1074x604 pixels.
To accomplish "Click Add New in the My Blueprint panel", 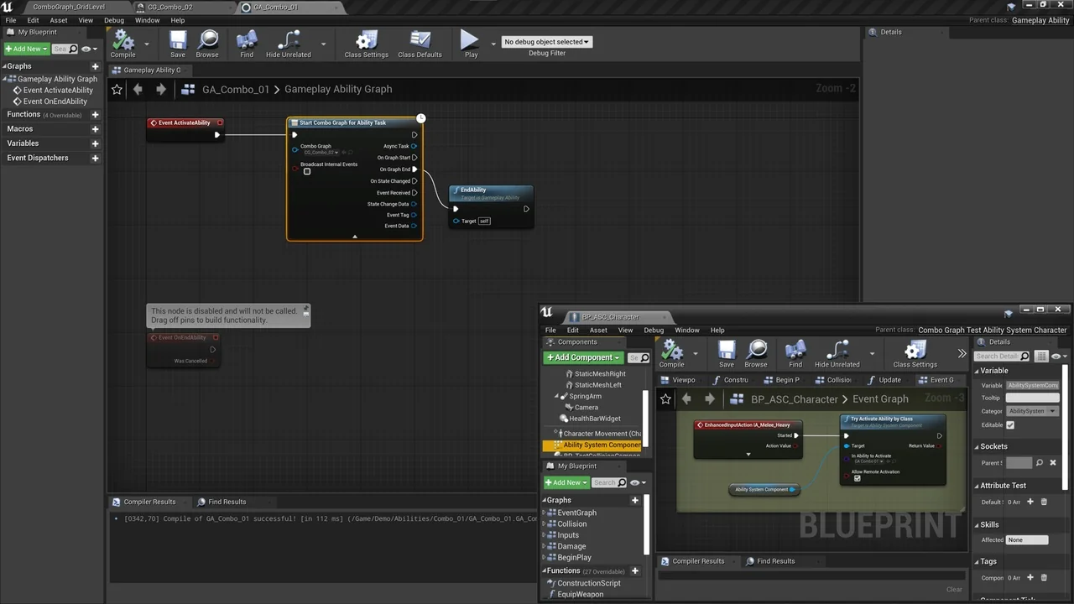I will pyautogui.click(x=25, y=48).
